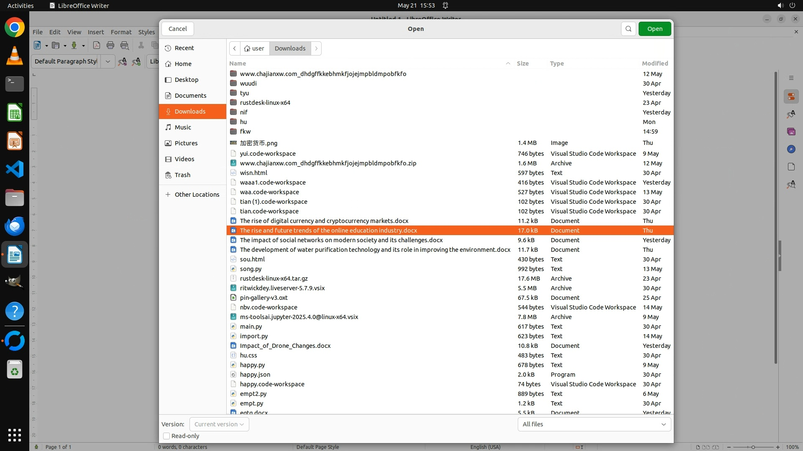
Task: Select Impact_of_Drone_Changes.docx file
Action: [x=285, y=346]
